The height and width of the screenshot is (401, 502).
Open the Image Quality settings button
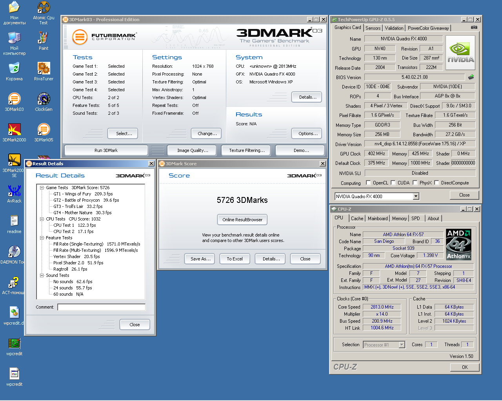click(x=193, y=150)
